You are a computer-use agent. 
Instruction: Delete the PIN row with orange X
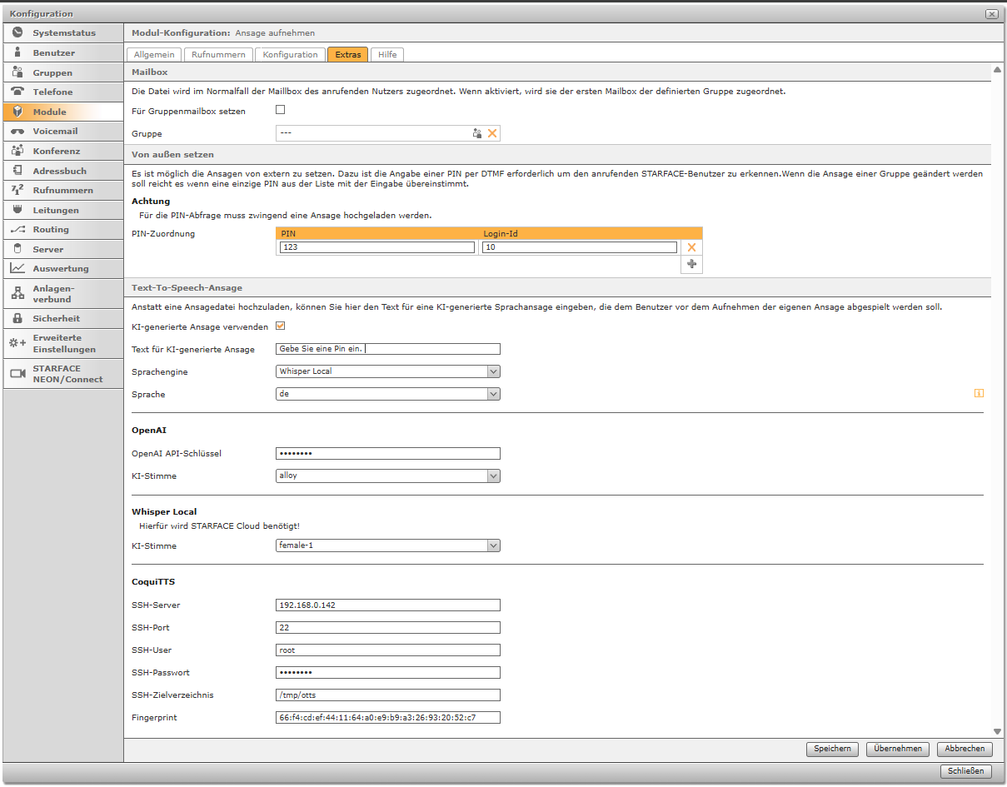691,247
